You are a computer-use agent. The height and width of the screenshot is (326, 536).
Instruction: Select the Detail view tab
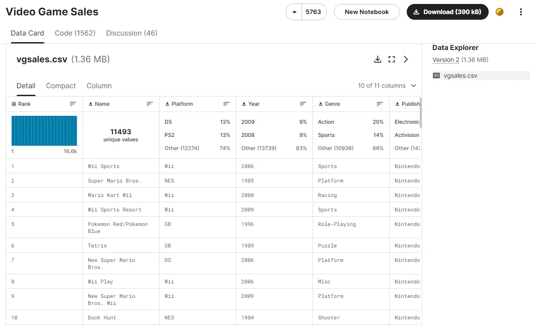pyautogui.click(x=26, y=86)
